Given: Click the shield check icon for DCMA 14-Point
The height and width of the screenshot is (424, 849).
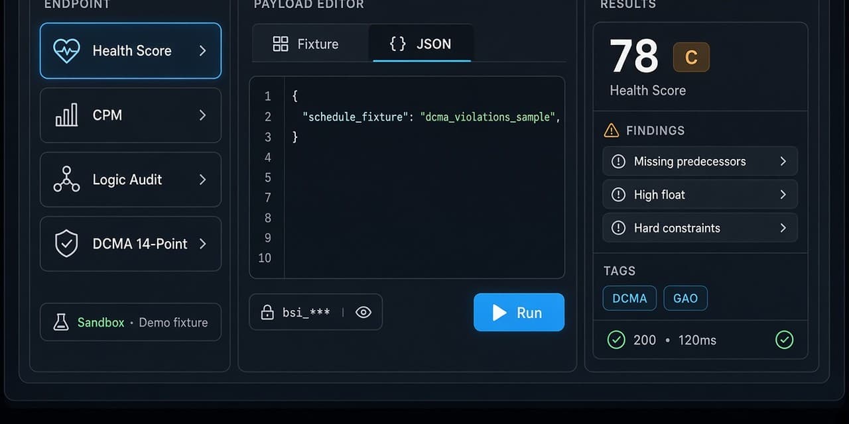Looking at the screenshot, I should (x=66, y=244).
